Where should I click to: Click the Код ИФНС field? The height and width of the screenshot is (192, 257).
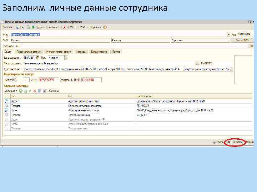tap(26, 80)
